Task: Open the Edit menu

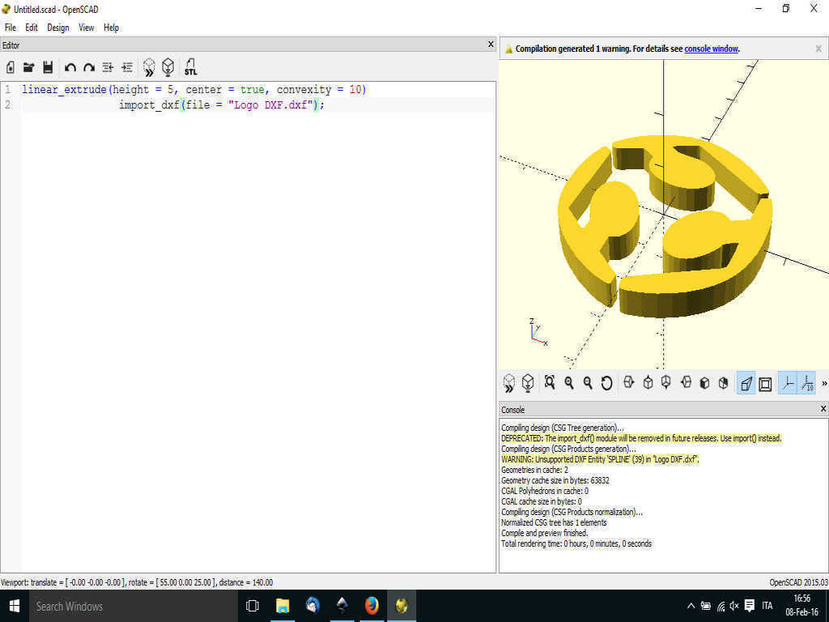Action: (32, 28)
